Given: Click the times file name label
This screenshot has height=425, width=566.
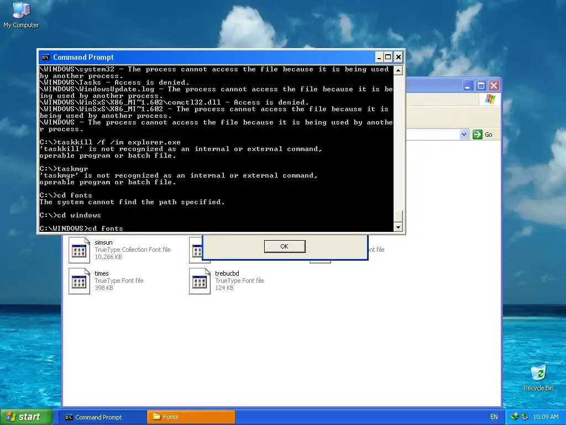Looking at the screenshot, I should [102, 273].
